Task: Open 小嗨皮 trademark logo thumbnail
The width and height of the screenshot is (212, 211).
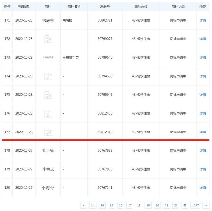Action: (48, 169)
